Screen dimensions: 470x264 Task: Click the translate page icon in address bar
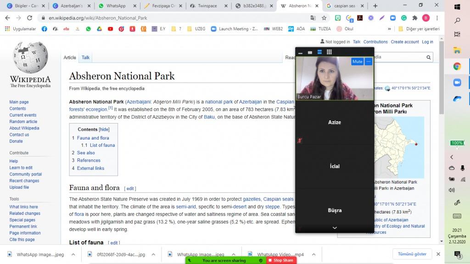(x=313, y=18)
